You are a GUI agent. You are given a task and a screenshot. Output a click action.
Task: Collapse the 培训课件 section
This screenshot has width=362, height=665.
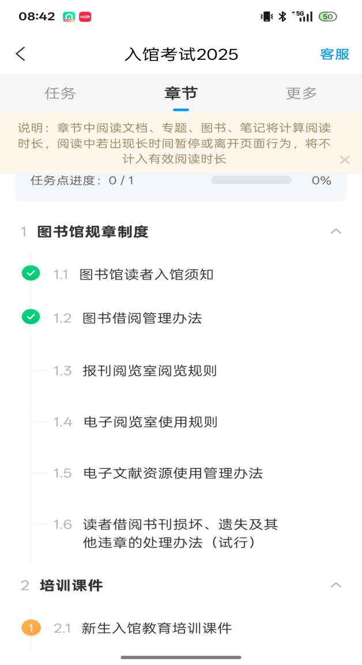(x=335, y=585)
